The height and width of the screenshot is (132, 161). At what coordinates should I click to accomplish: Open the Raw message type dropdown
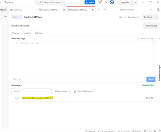pos(17,17)
